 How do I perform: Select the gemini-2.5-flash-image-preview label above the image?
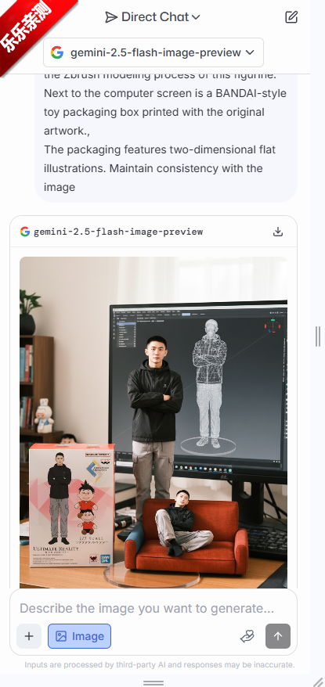click(118, 232)
